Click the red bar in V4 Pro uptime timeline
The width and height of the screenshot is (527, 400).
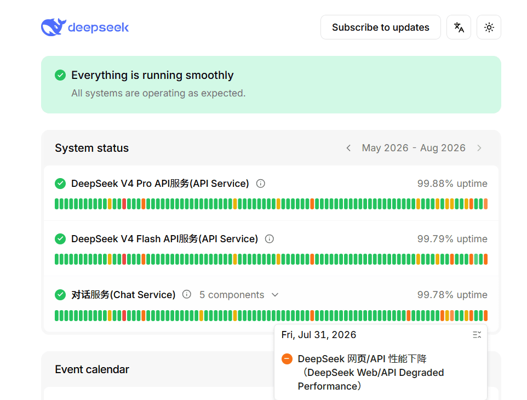tap(124, 204)
